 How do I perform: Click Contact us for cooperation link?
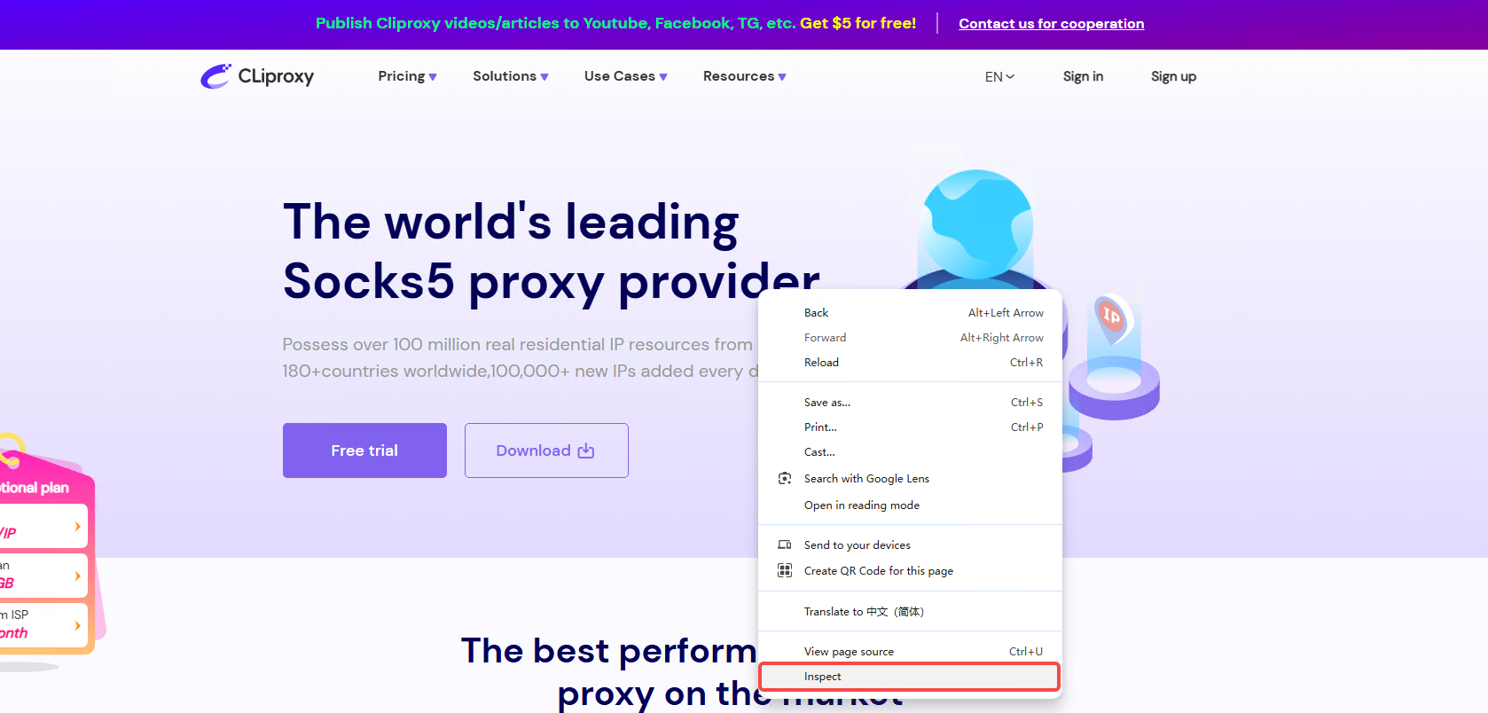[1051, 24]
